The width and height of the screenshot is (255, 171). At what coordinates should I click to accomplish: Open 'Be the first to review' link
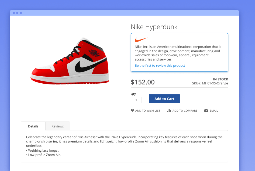(160, 66)
